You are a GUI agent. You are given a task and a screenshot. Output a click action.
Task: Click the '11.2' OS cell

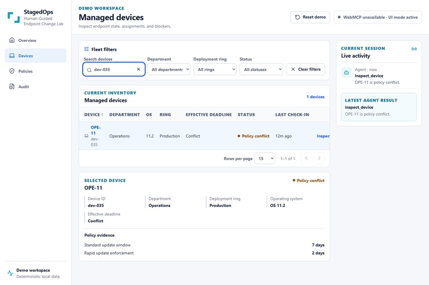(150, 136)
